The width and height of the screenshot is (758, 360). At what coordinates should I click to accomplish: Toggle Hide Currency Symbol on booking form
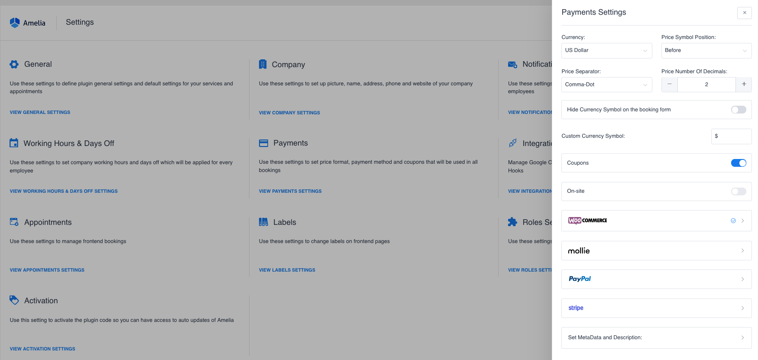[x=739, y=110]
